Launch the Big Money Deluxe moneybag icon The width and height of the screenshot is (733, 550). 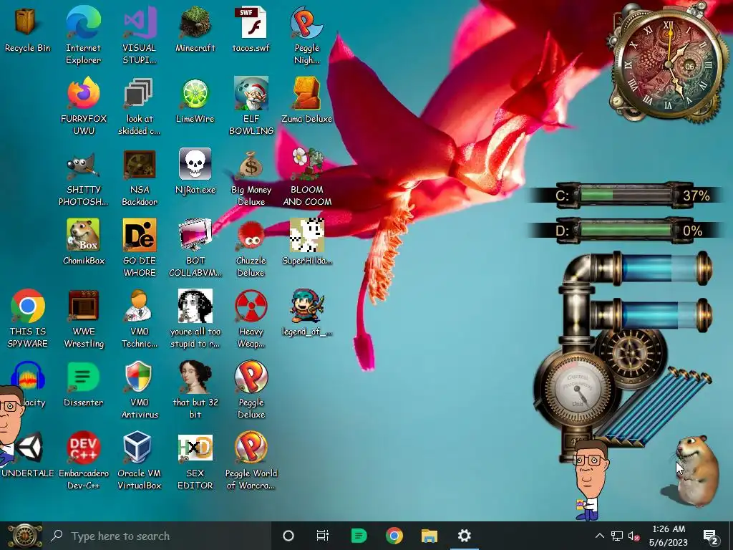pos(251,165)
